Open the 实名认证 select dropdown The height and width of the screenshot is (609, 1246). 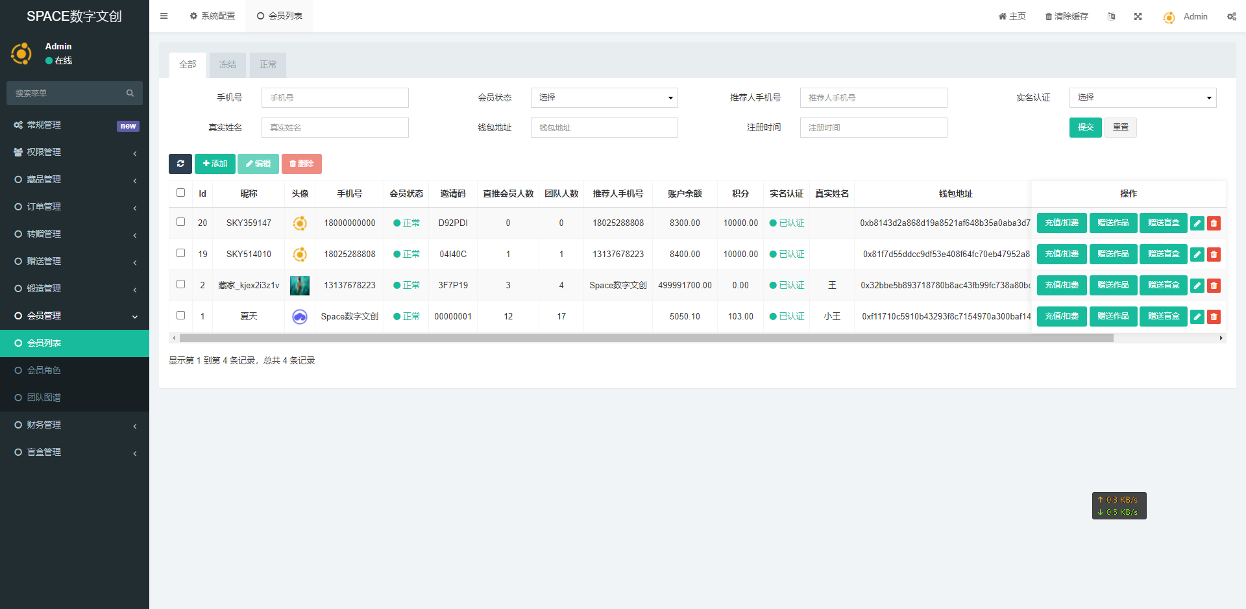pyautogui.click(x=1142, y=97)
